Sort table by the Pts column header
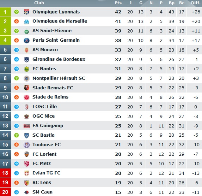202x196 pixels. point(118,3)
